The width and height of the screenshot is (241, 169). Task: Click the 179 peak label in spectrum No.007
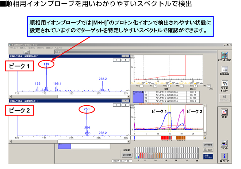point(46,64)
